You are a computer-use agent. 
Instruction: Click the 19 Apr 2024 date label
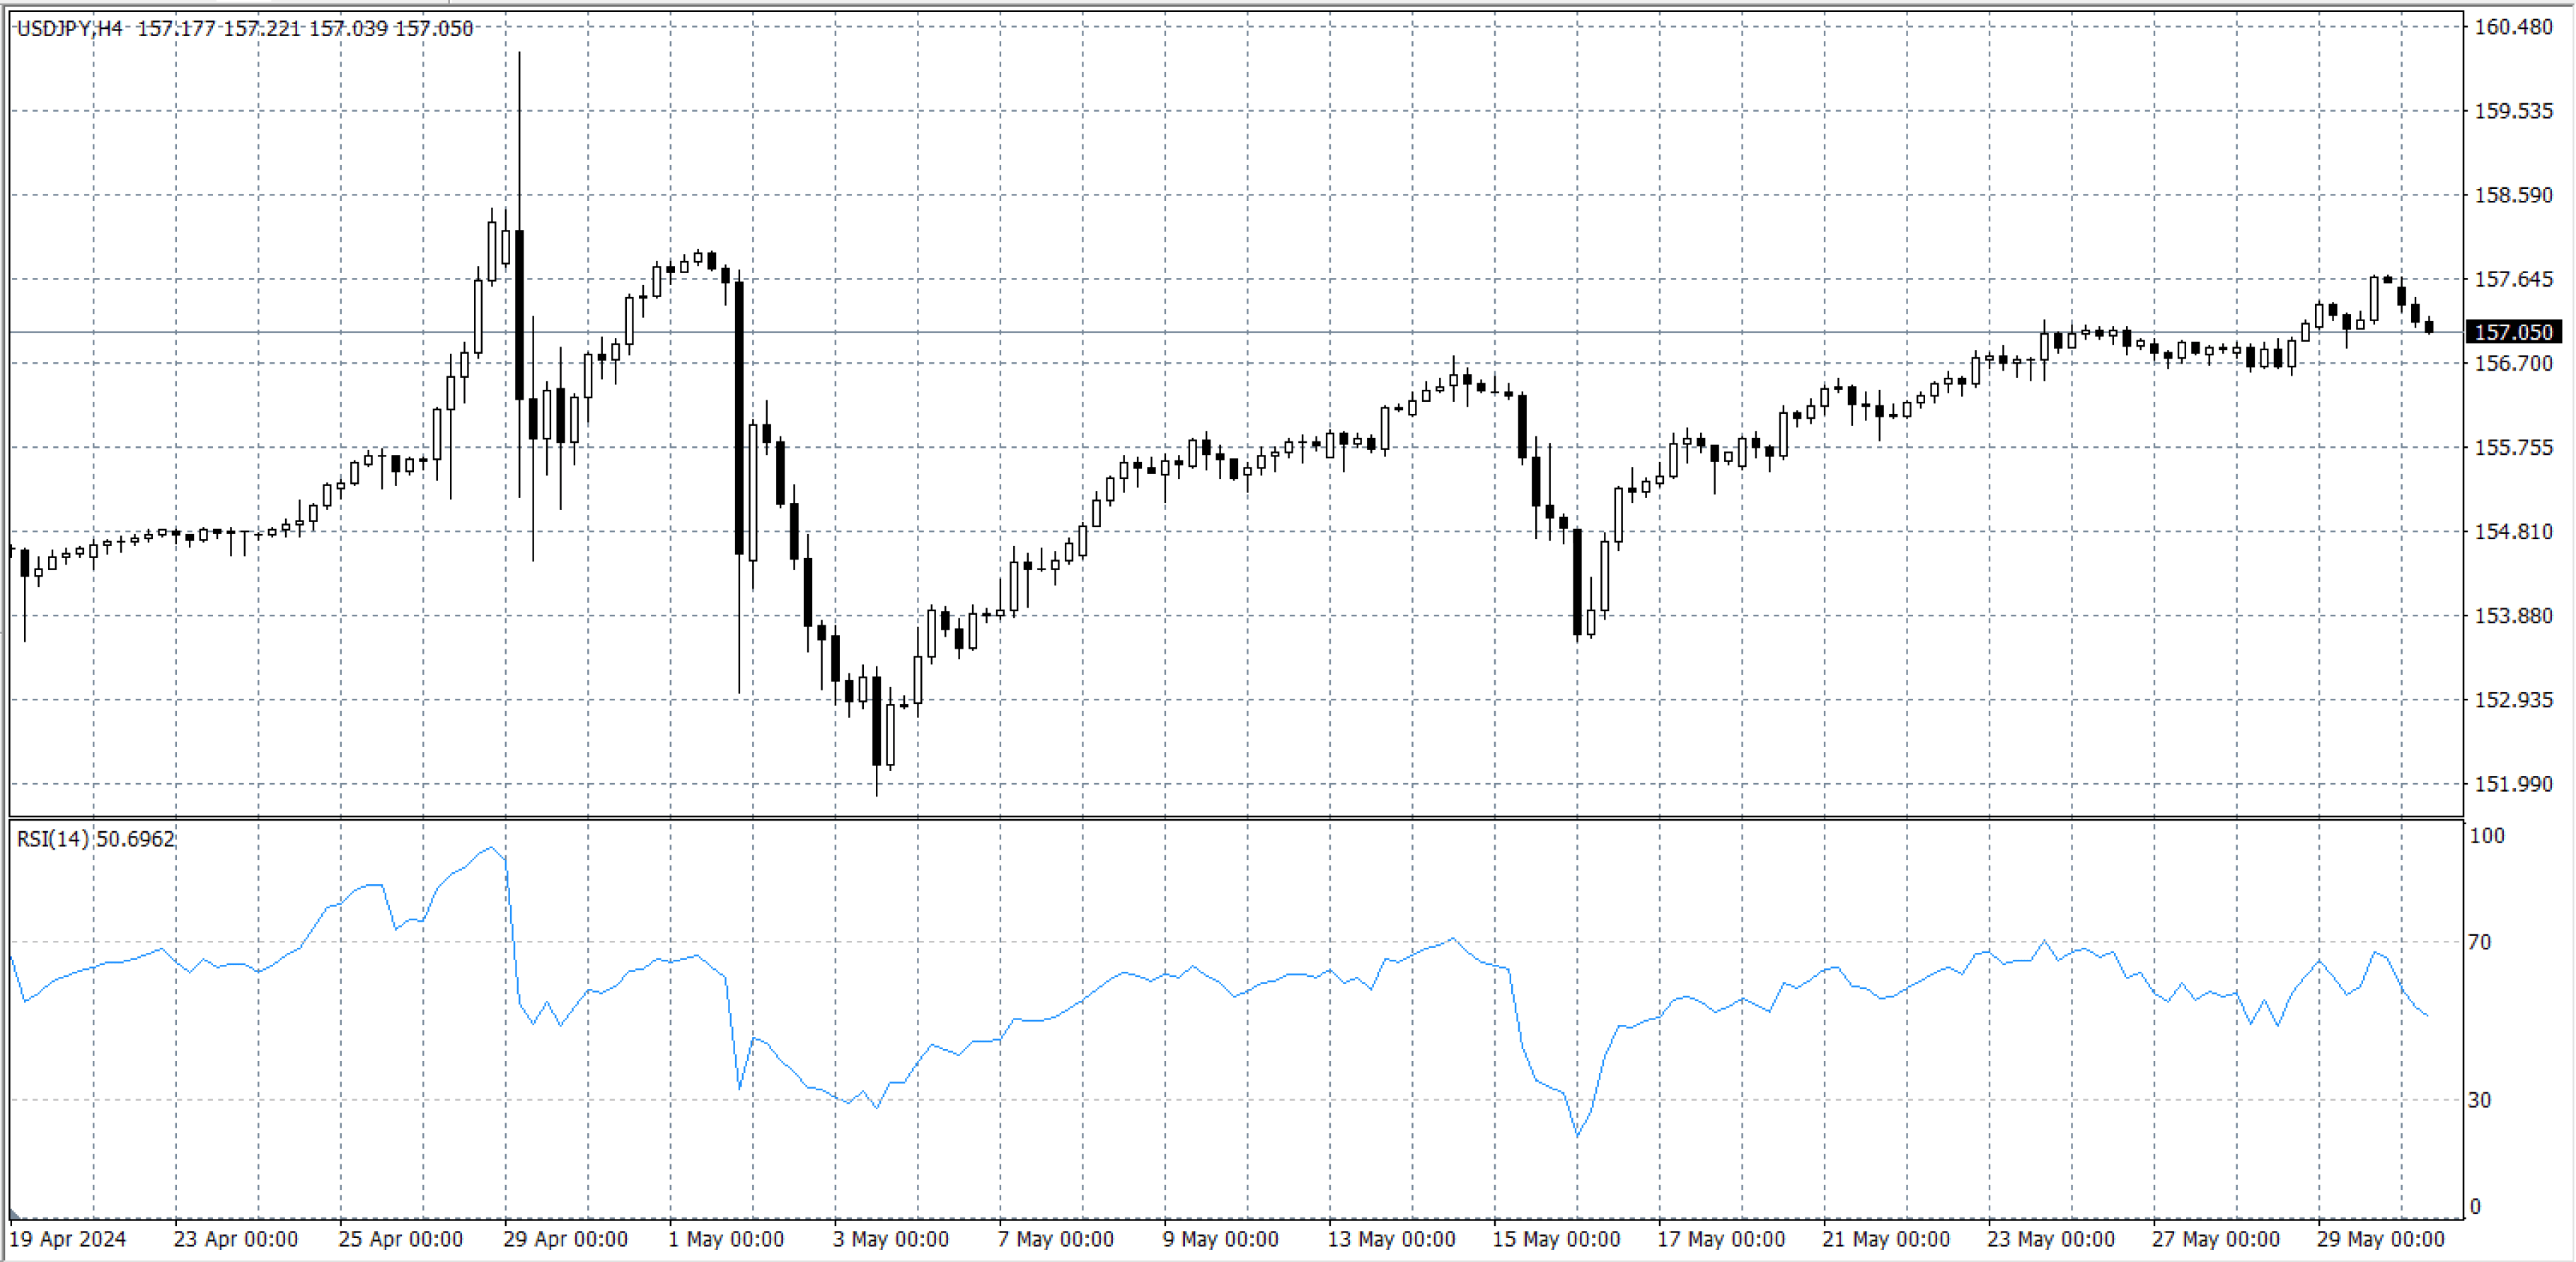[x=67, y=1239]
